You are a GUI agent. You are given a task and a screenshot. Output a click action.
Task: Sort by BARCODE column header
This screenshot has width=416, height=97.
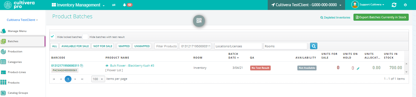pyautogui.click(x=59, y=58)
